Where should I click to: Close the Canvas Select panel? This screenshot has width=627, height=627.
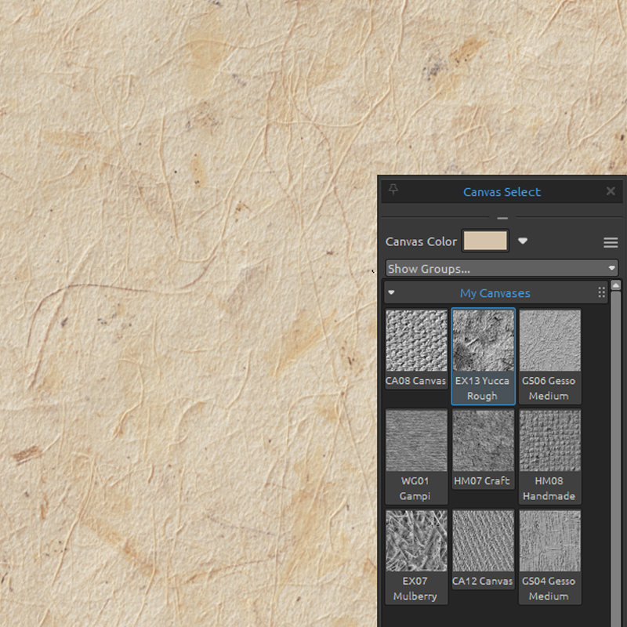coord(611,190)
